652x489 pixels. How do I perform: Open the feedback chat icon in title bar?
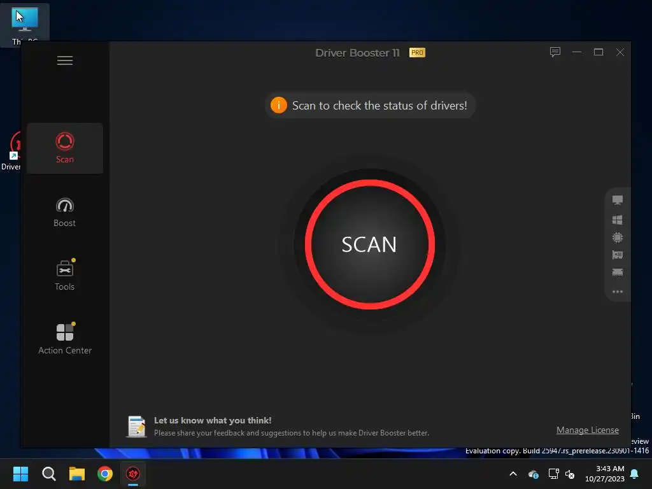555,52
